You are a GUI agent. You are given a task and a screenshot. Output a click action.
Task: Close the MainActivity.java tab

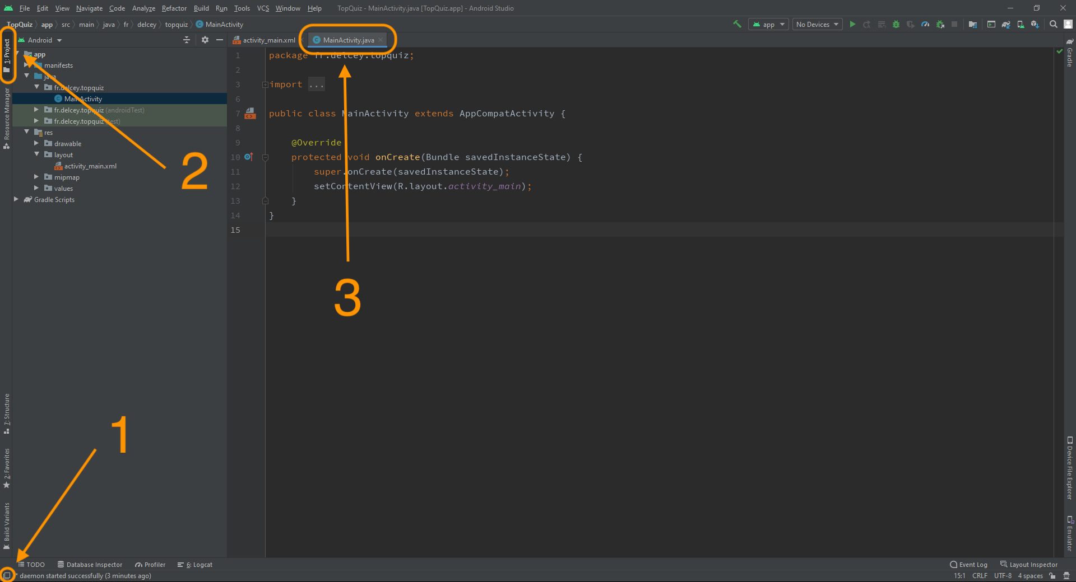point(381,40)
